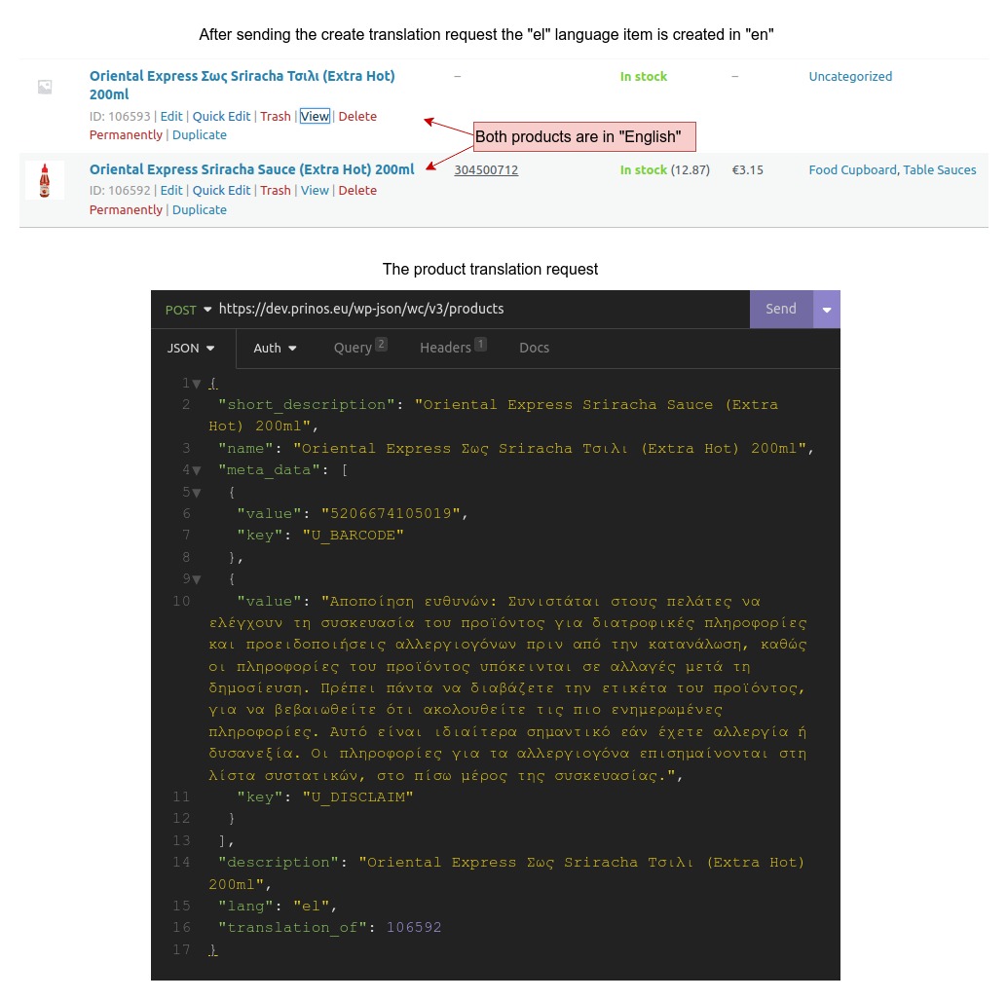View product ID 106593
The image size is (1008, 1000).
315,116
